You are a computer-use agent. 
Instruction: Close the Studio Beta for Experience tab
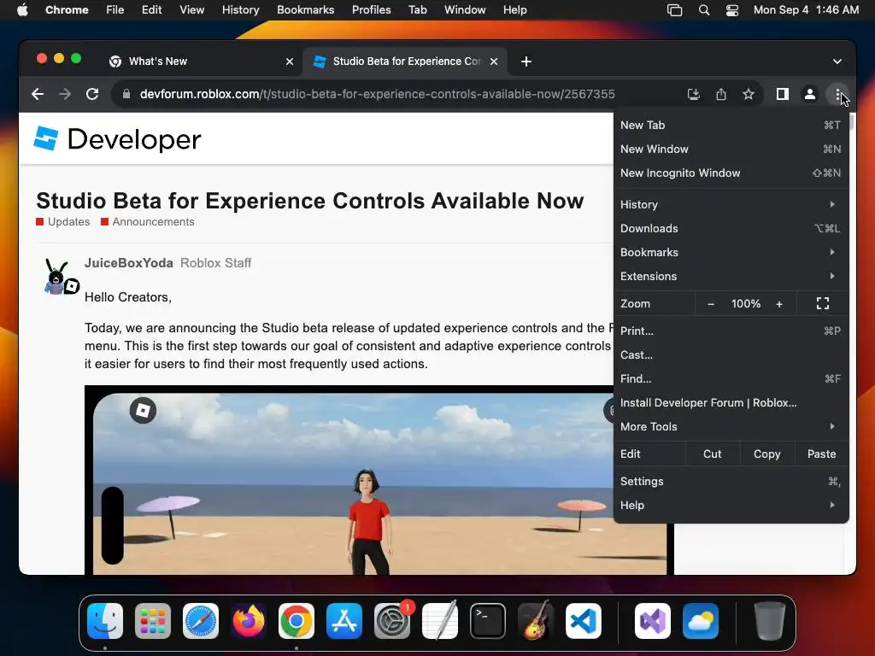coord(494,61)
